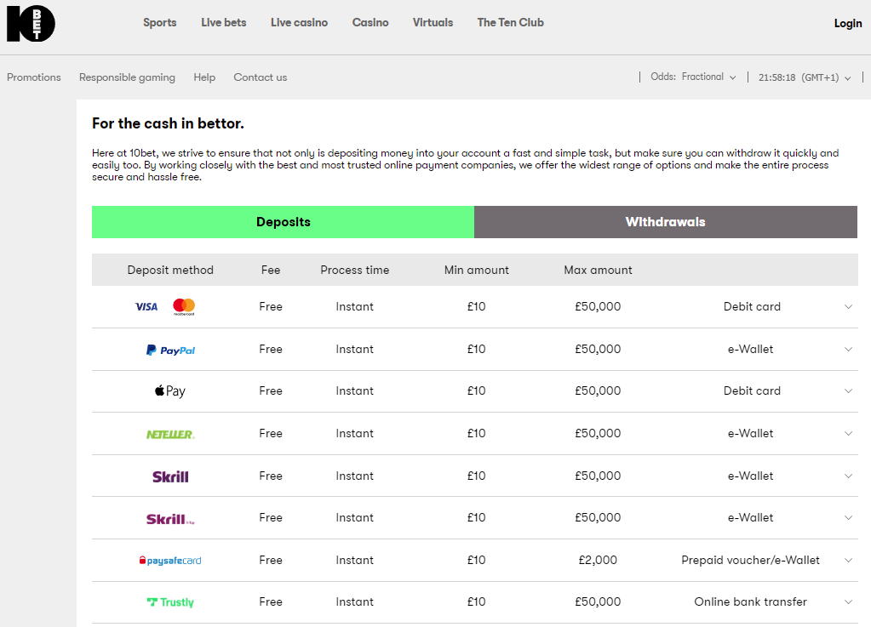The image size is (871, 627).
Task: Expand the Skrill 1-Tap row chevron
Action: (x=848, y=518)
